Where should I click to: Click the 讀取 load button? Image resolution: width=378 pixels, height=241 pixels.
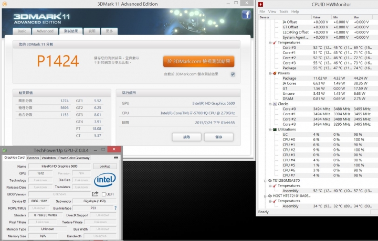pos(186,137)
